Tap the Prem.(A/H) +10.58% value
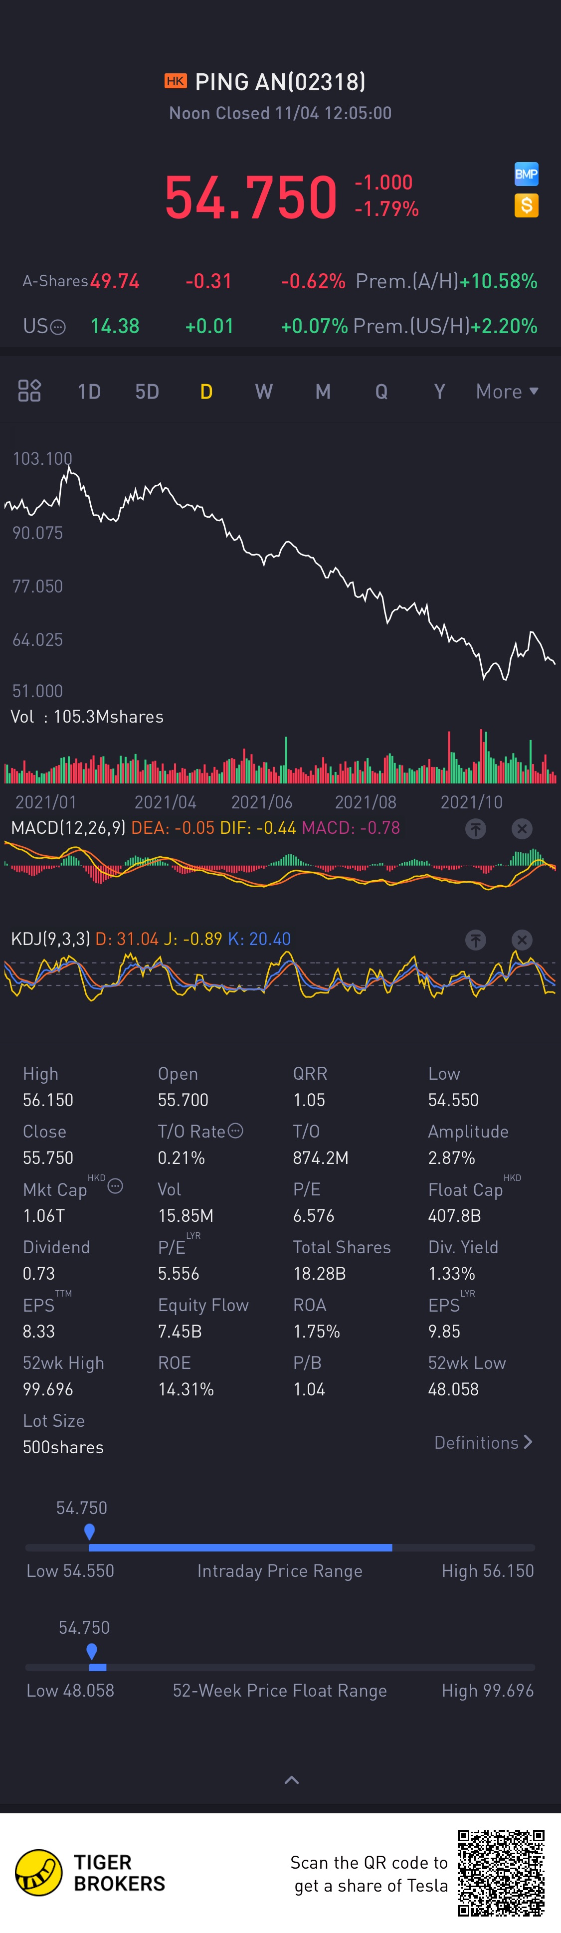Viewport: 561px width, 1933px height. (499, 281)
